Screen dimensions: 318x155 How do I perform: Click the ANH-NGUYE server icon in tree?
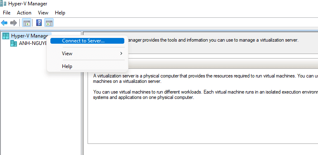pyautogui.click(x=14, y=43)
